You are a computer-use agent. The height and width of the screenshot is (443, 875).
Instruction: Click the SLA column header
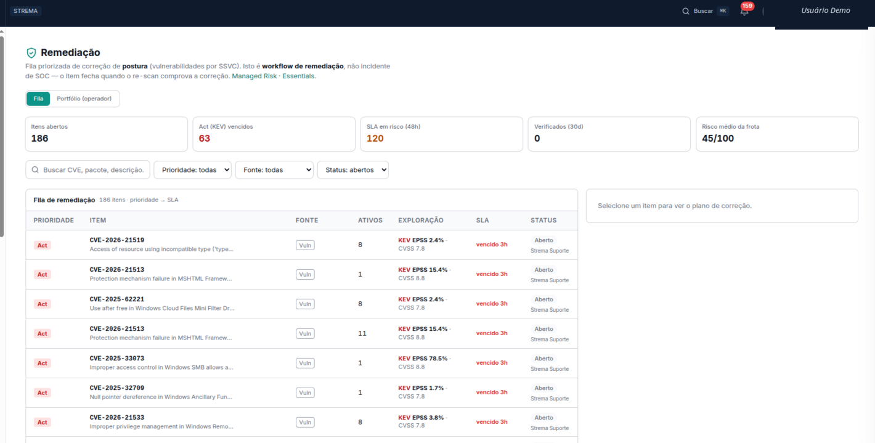coord(482,221)
